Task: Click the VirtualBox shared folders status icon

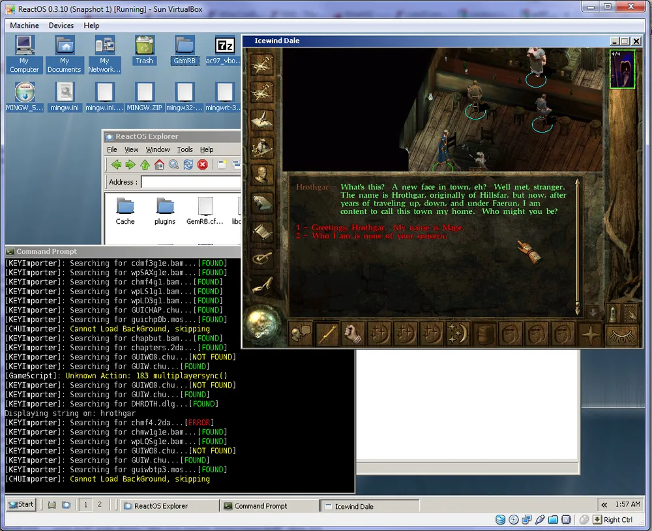Action: pos(553,520)
